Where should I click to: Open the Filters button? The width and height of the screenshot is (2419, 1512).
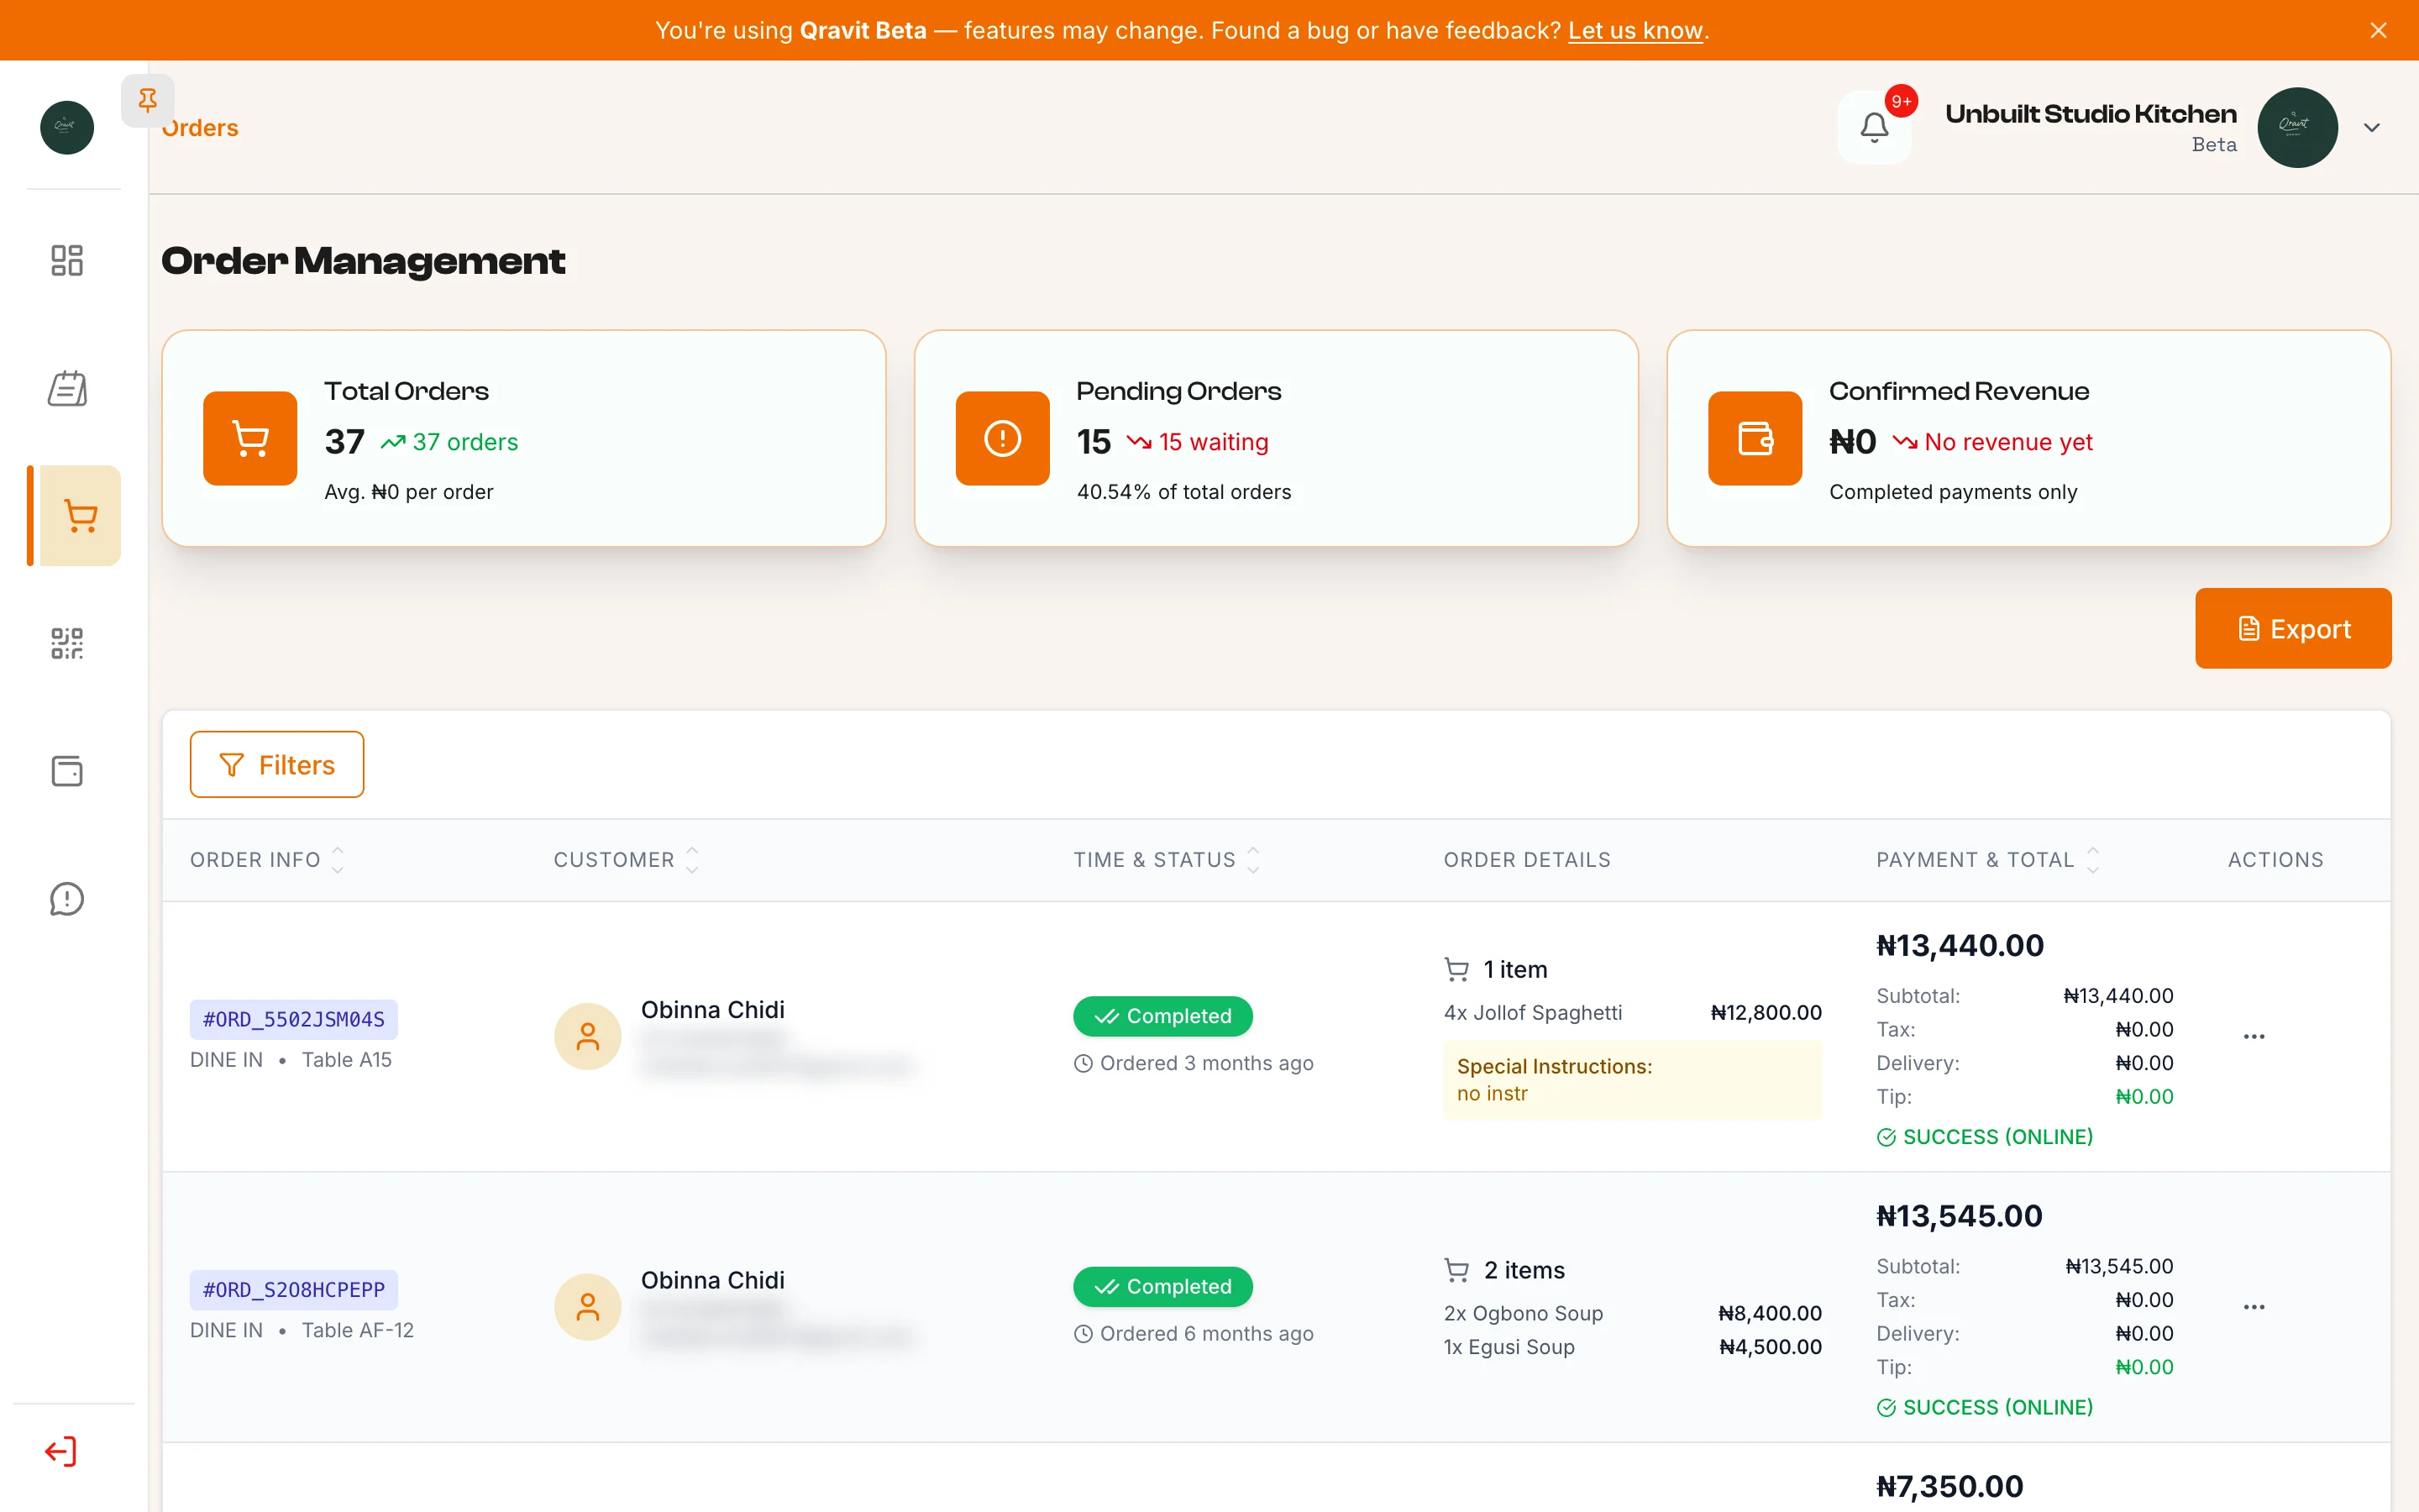[x=277, y=764]
